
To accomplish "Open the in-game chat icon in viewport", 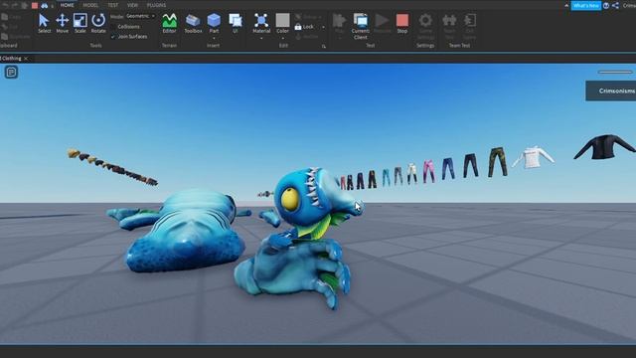I will [x=11, y=73].
